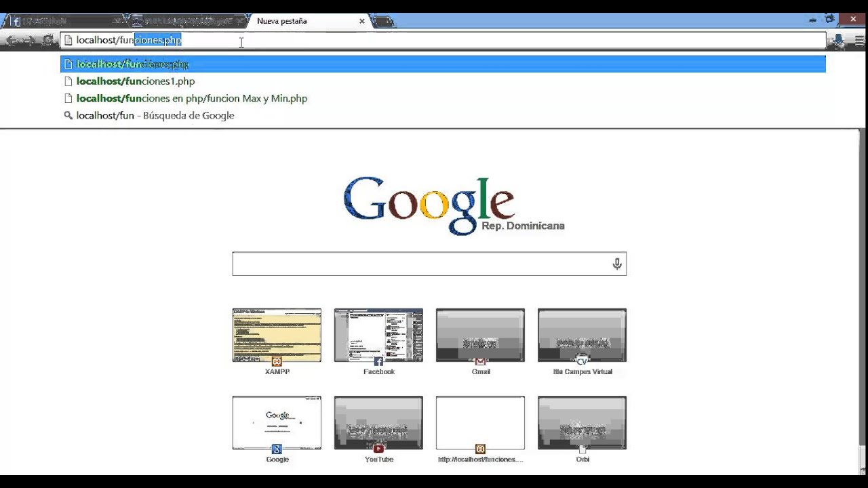Open the Google thumbnail
Screen dimensions: 868x488
click(x=277, y=423)
